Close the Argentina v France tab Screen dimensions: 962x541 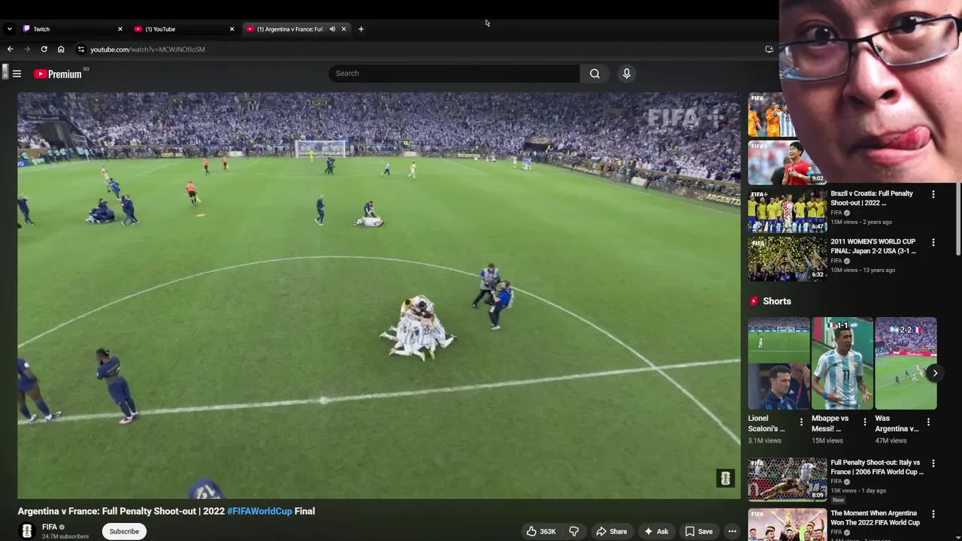[343, 29]
